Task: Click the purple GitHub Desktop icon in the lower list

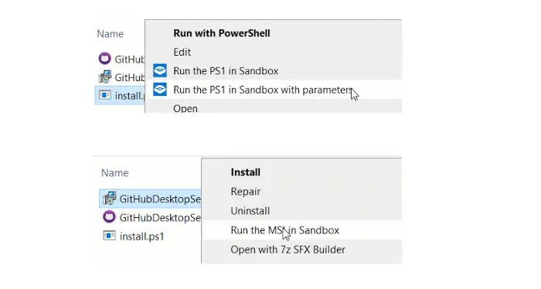Action: point(110,217)
